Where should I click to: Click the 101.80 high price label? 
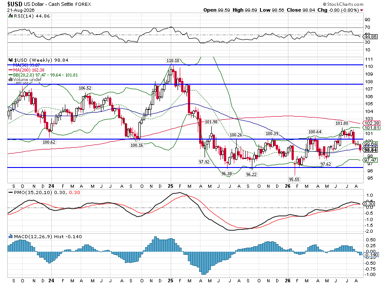[x=342, y=123]
